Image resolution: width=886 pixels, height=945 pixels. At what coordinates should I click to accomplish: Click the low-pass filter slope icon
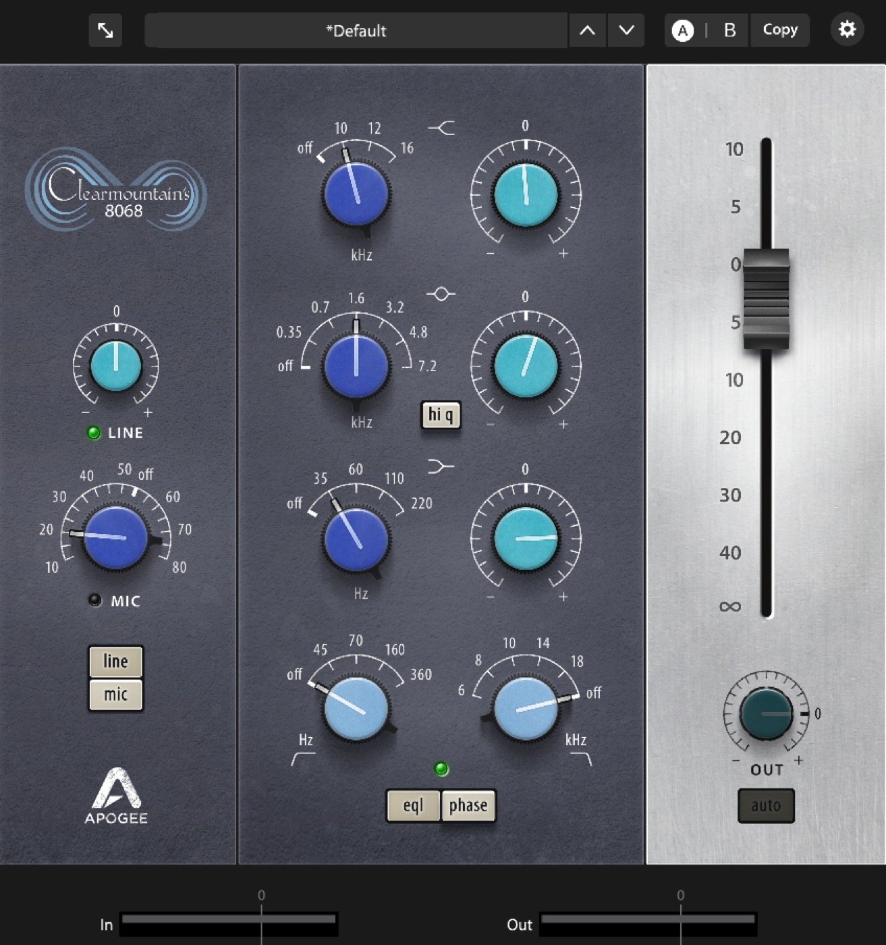tap(581, 759)
